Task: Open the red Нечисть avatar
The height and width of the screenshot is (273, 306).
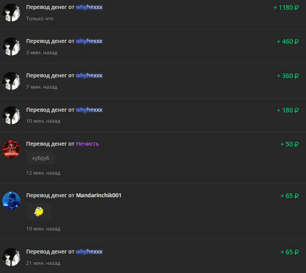Action: (11, 149)
